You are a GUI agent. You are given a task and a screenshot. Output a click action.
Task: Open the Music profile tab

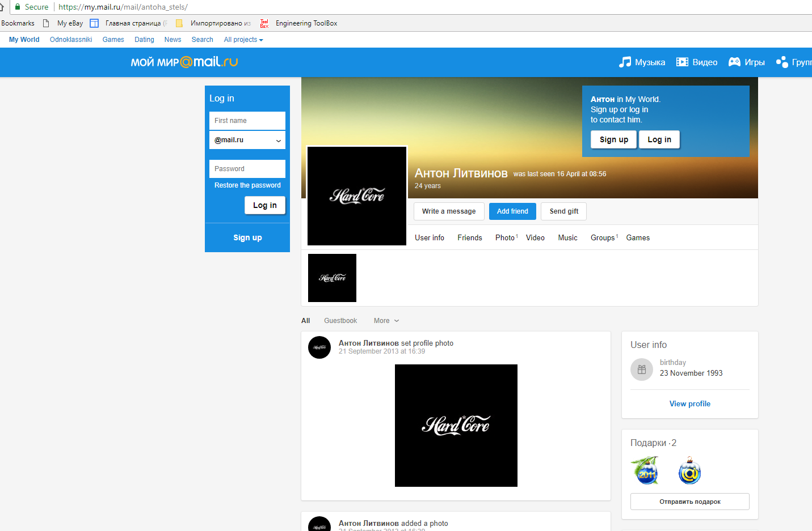[x=567, y=237]
